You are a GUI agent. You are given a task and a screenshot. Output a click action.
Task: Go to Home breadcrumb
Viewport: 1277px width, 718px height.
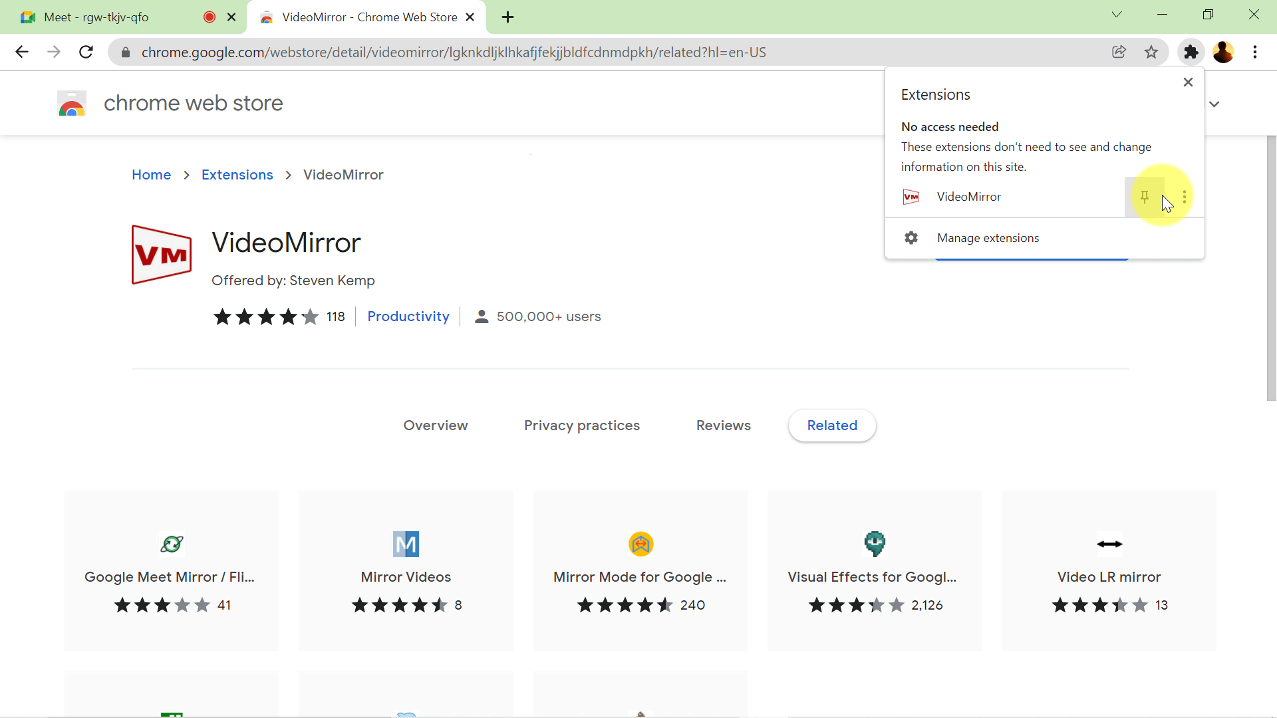[x=151, y=175]
